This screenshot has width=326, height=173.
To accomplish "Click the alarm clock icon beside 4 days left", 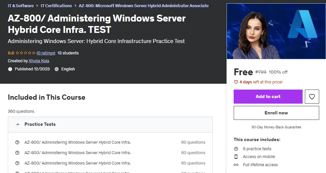I will point(236,82).
